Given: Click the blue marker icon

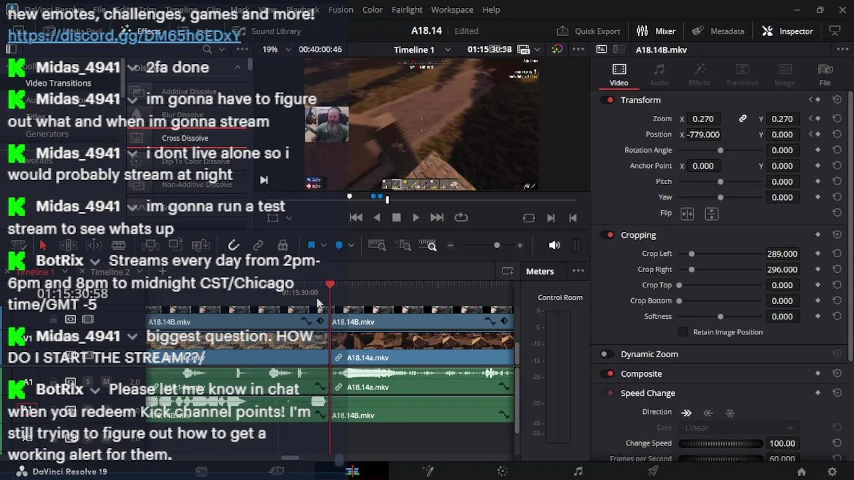Looking at the screenshot, I should (x=339, y=245).
